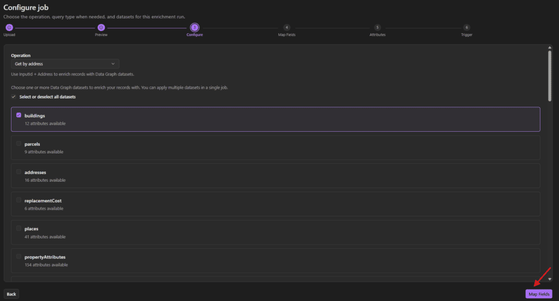Click the Configure job heading
559x301 pixels.
26,8
